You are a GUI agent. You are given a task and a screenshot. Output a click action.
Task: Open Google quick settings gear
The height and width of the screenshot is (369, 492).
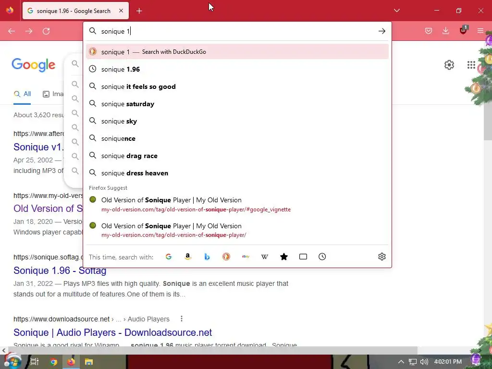[449, 65]
